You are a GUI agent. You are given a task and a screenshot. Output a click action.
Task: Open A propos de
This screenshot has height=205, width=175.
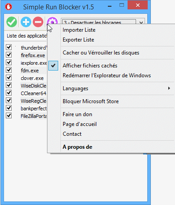tap(77, 147)
